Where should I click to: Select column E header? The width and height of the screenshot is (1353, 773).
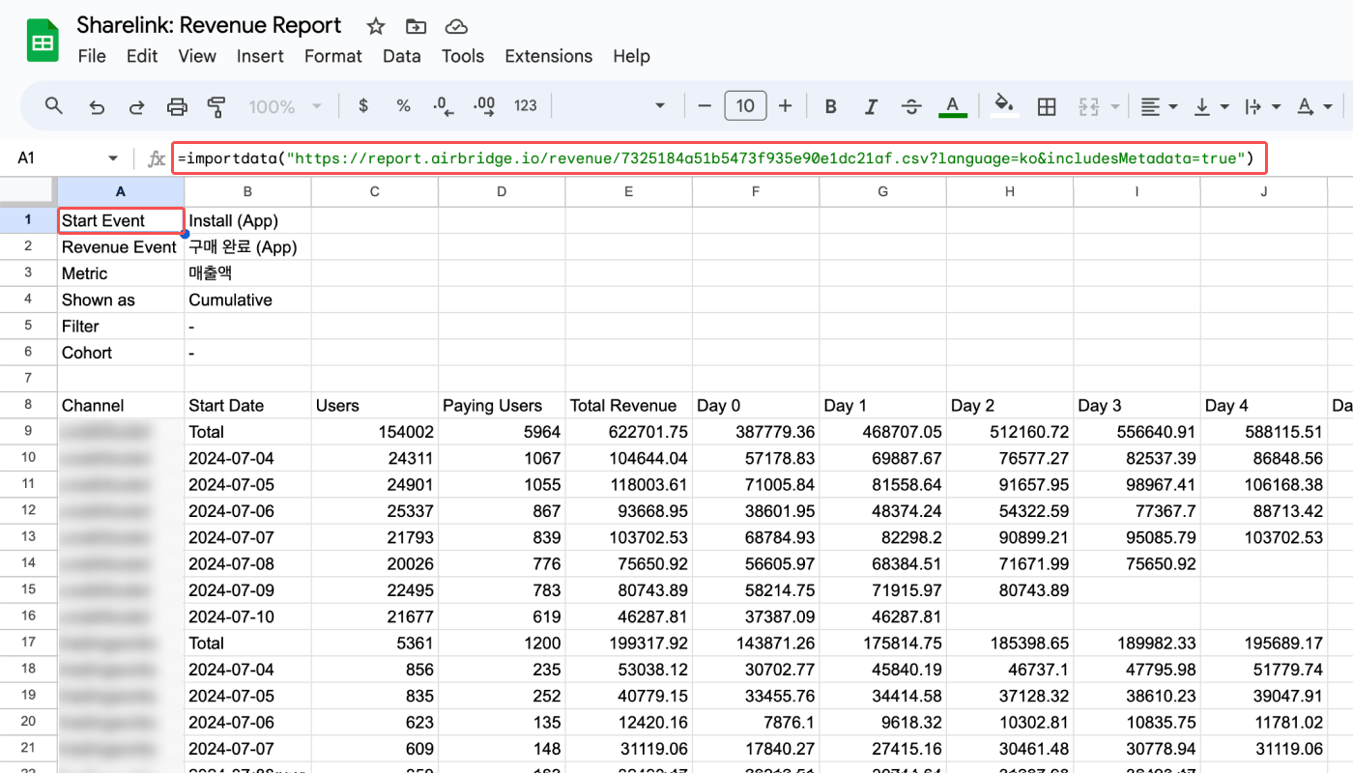coord(629,191)
